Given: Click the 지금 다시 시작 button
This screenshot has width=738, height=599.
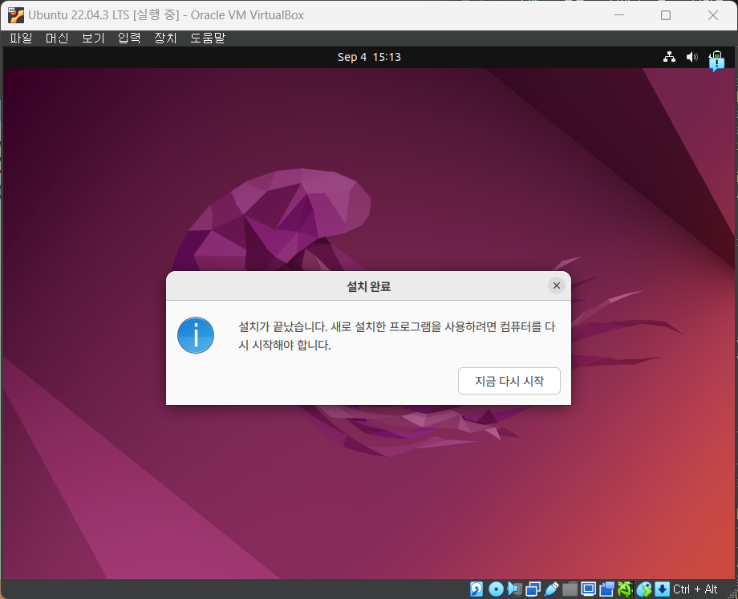Looking at the screenshot, I should [x=509, y=381].
